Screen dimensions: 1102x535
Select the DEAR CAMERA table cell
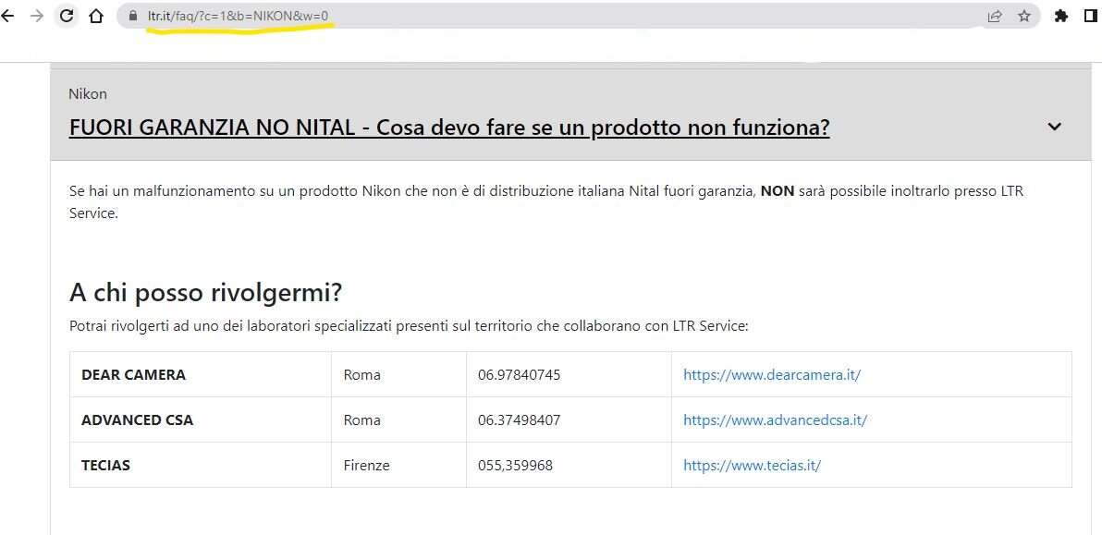[201, 374]
